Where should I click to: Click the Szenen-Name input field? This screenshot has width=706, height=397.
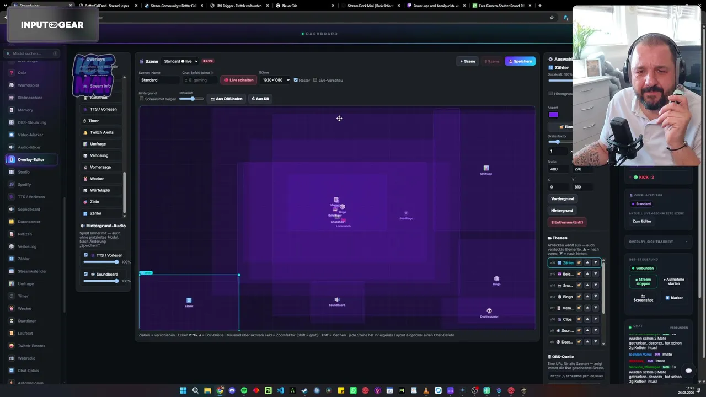click(159, 80)
